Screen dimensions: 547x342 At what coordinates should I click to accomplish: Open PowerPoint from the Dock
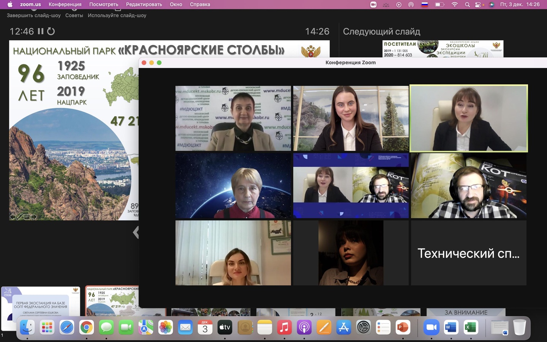tap(403, 327)
